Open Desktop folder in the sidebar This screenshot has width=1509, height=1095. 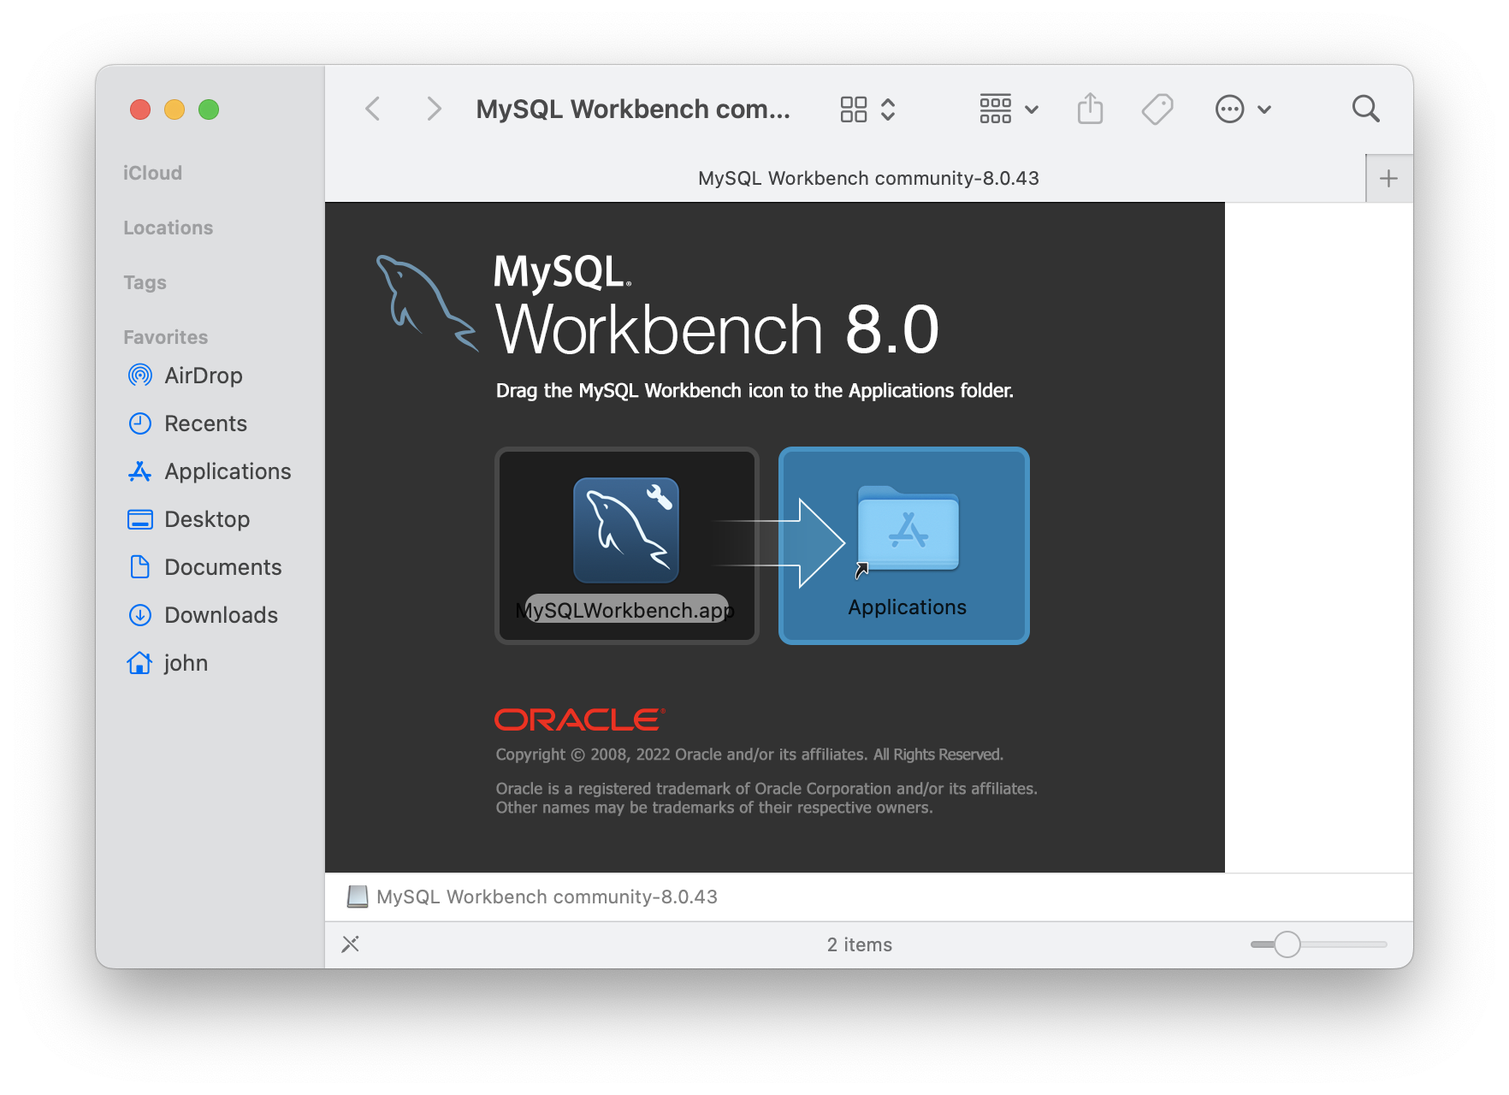click(x=207, y=519)
